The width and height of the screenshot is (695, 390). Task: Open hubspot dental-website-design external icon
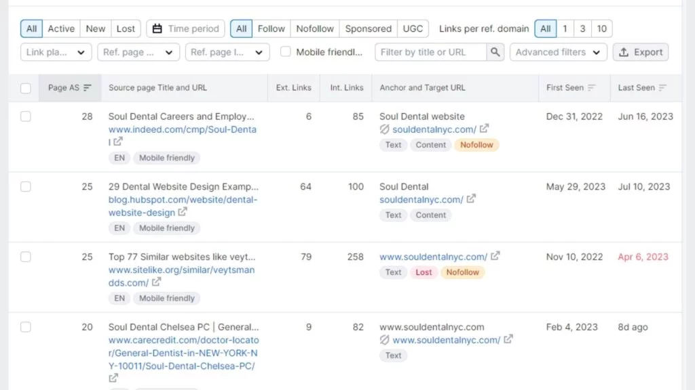click(182, 212)
